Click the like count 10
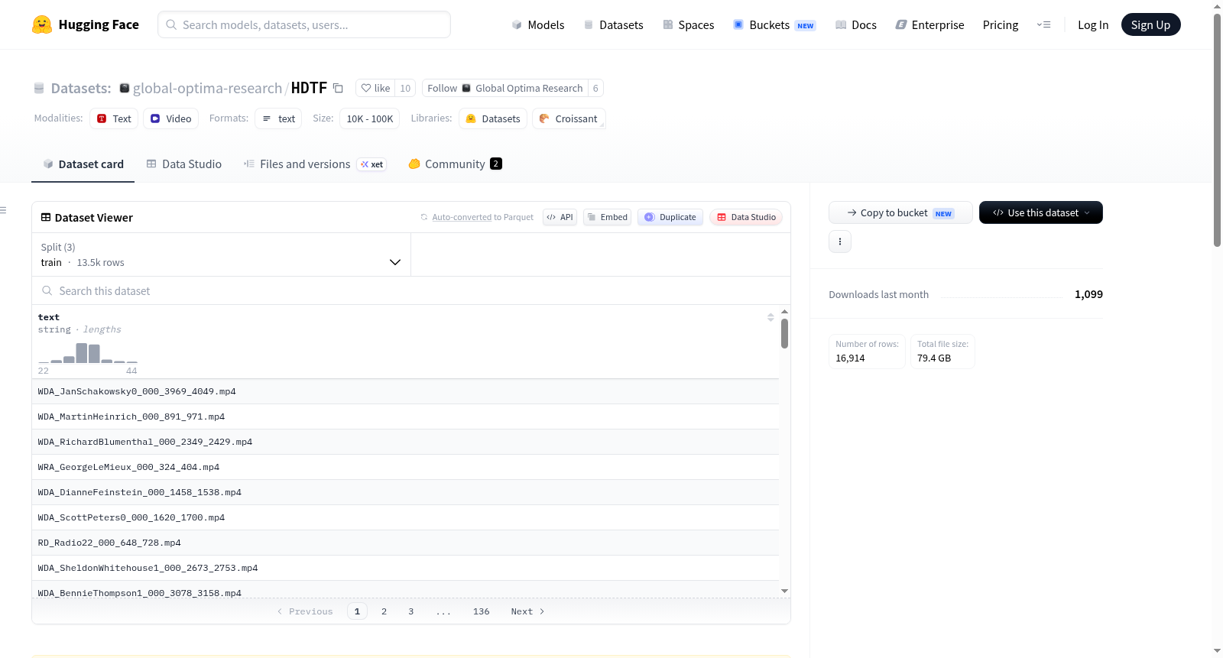 tap(405, 88)
